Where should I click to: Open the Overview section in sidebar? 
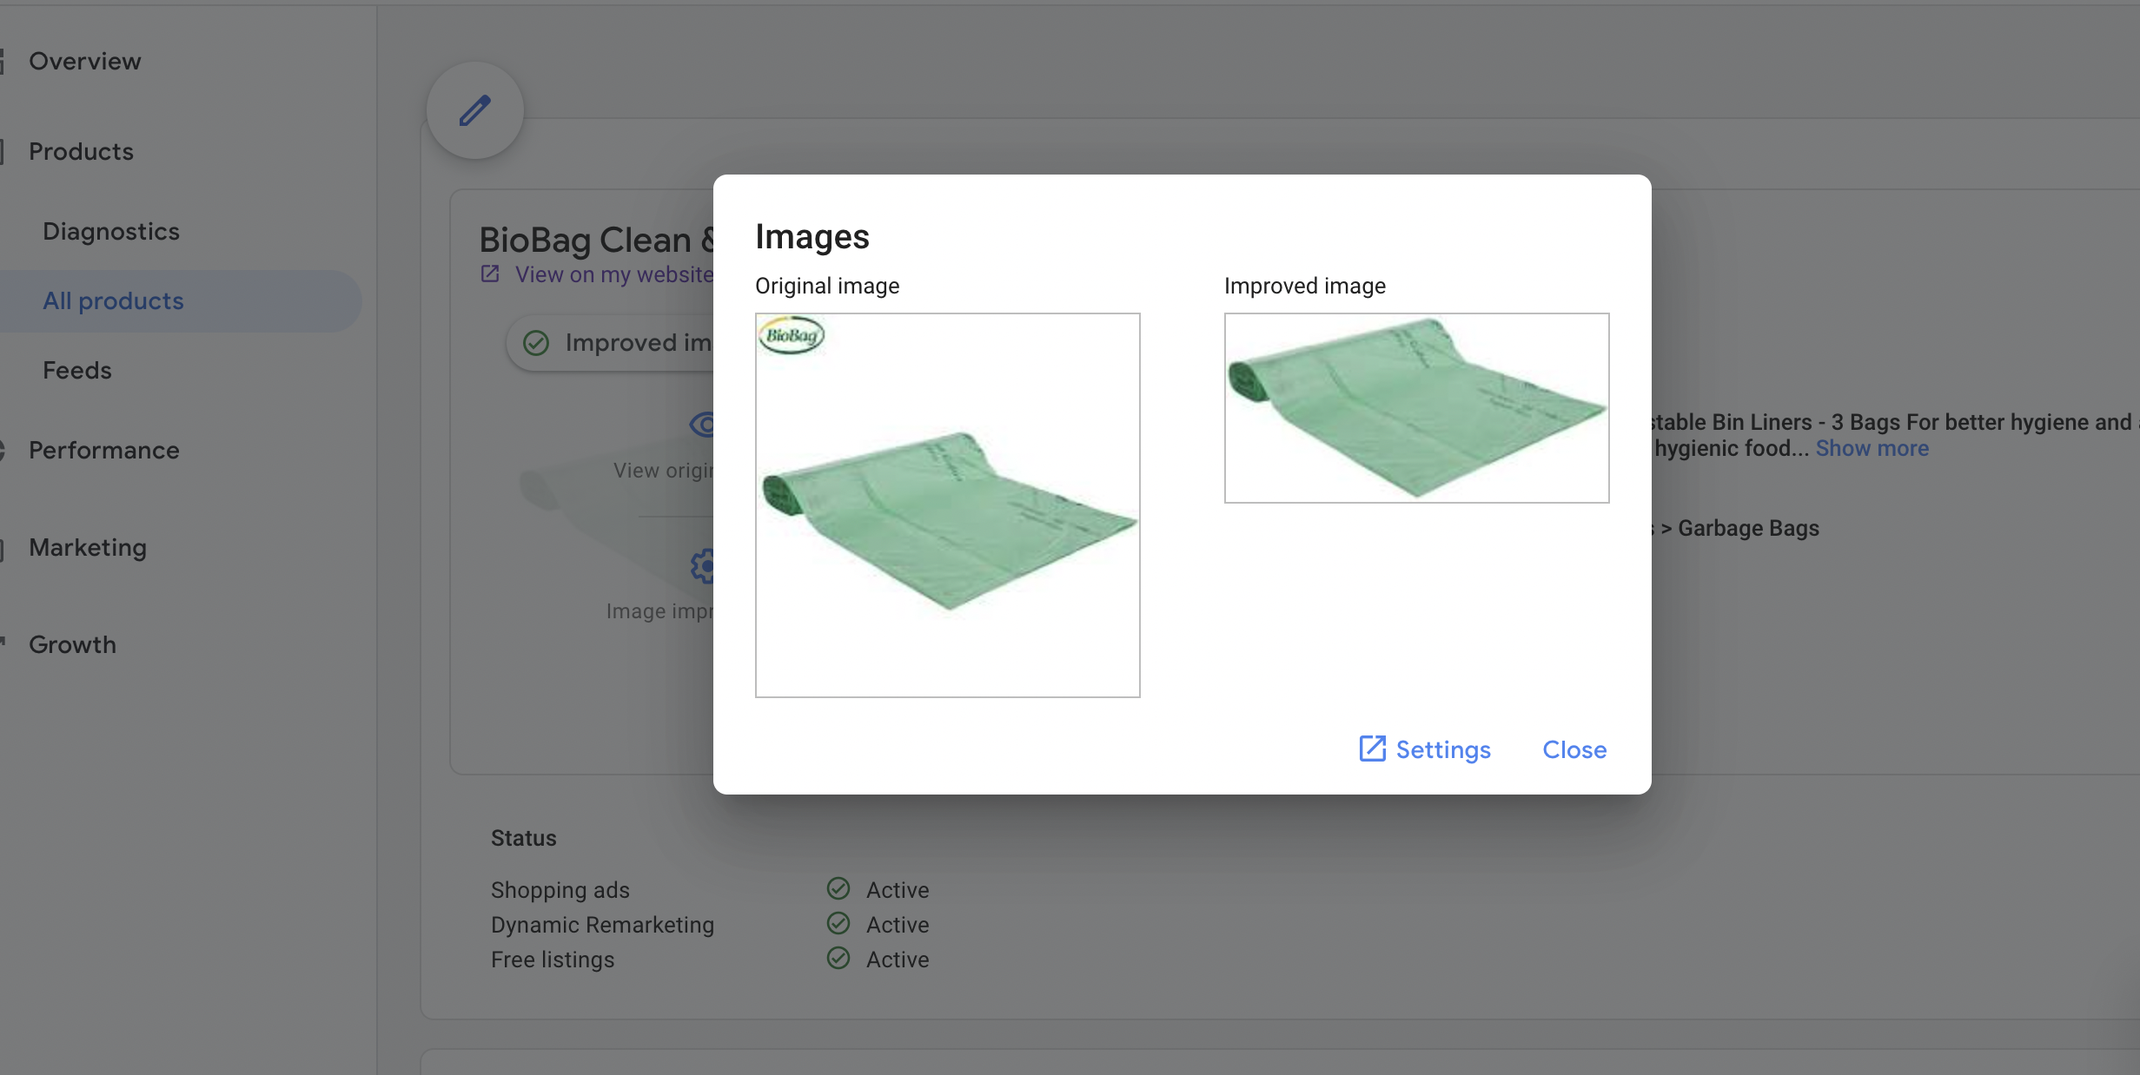(x=84, y=61)
